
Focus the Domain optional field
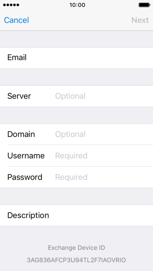[76, 134]
